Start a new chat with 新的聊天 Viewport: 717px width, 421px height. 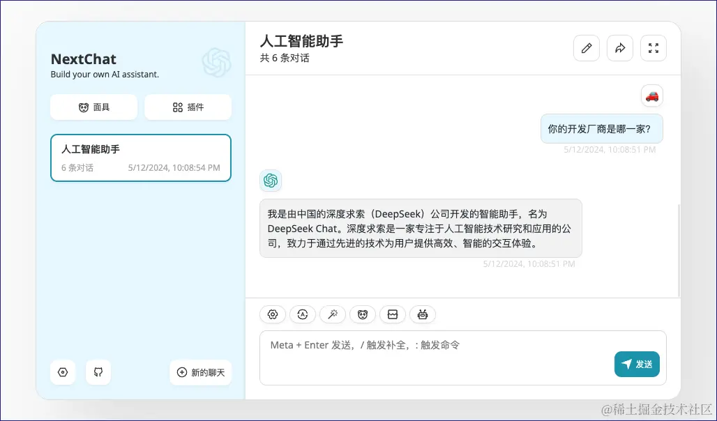[x=200, y=372]
